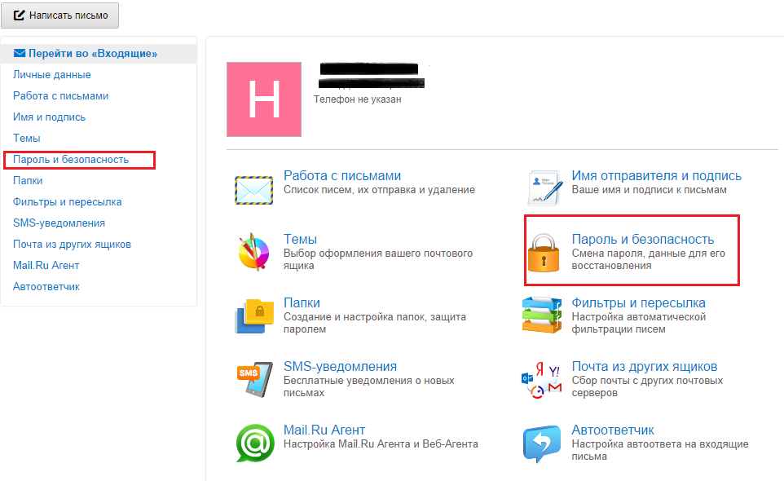Click the pink profile avatar with letter H
The height and width of the screenshot is (481, 784).
click(264, 99)
